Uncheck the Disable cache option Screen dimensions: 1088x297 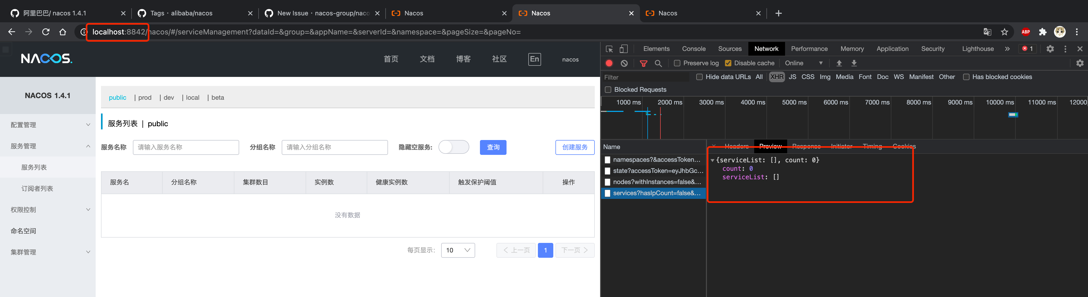pos(728,63)
